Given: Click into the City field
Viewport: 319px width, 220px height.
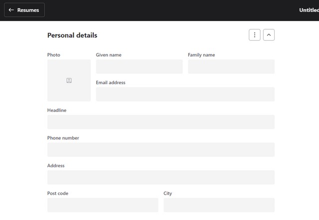Looking at the screenshot, I should coord(219,205).
